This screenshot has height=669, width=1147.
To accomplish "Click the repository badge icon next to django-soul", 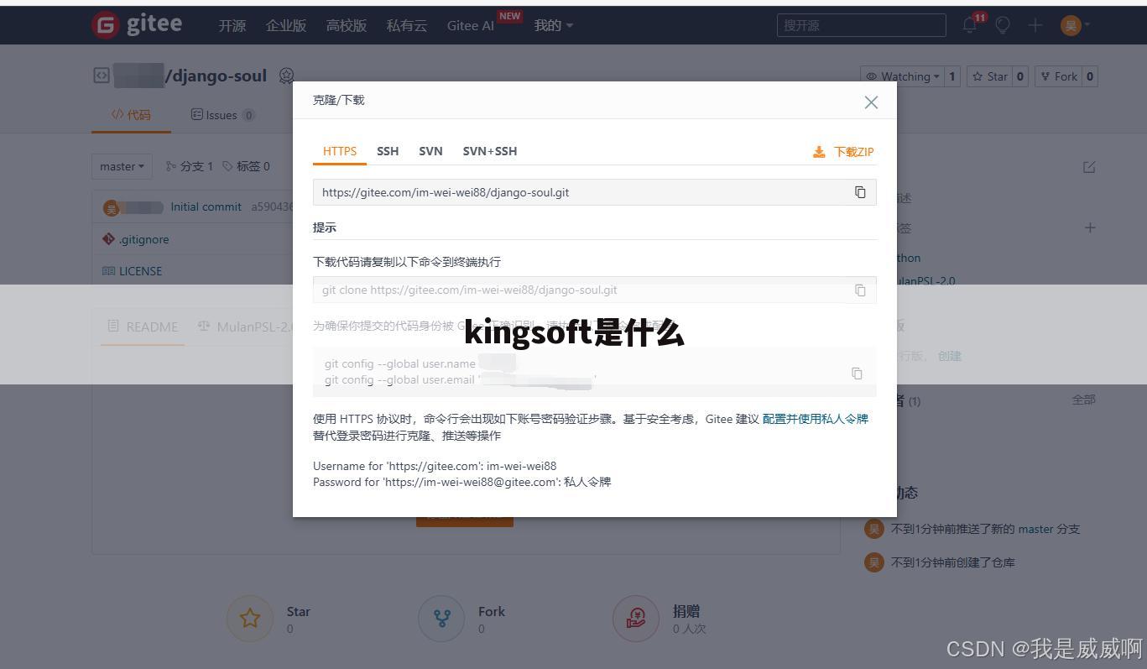I will point(287,76).
